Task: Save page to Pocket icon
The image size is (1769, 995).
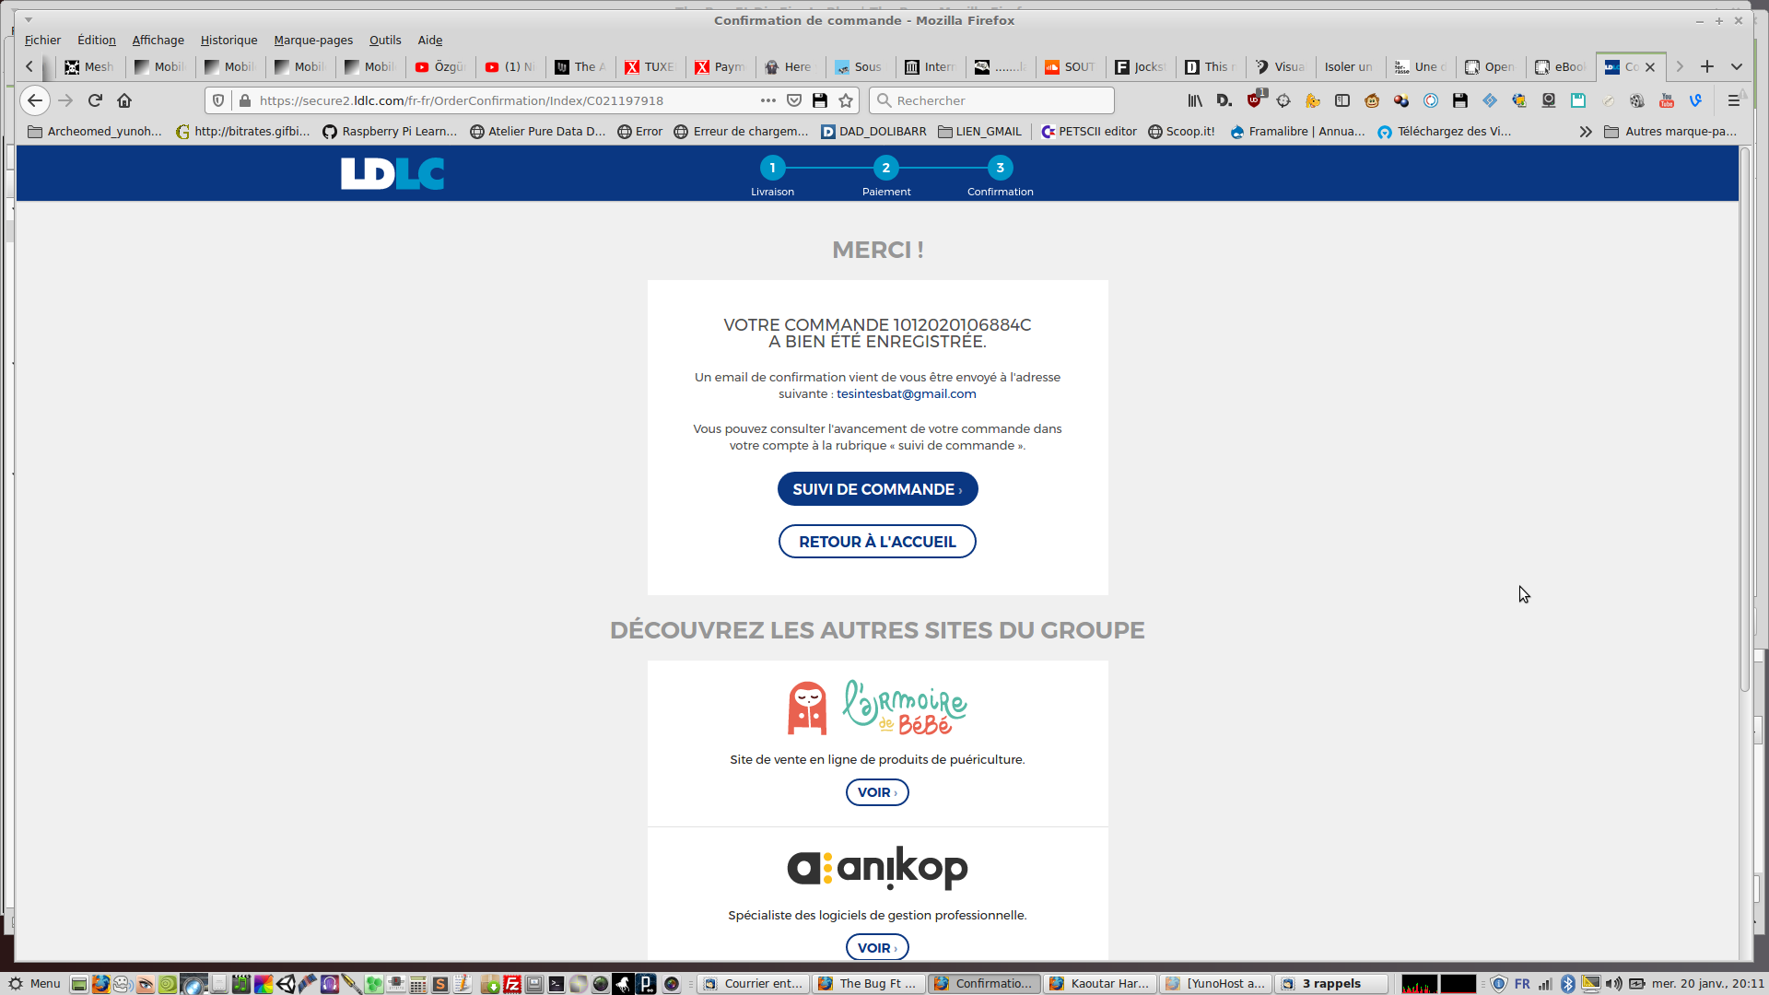Action: [x=794, y=100]
